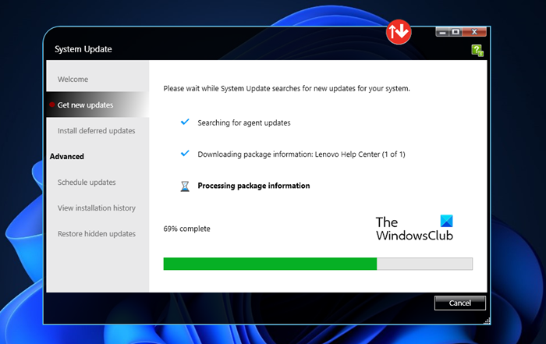This screenshot has height=344, width=546.
Task: Click the hourglass beside Processing package information
Action: [x=185, y=186]
